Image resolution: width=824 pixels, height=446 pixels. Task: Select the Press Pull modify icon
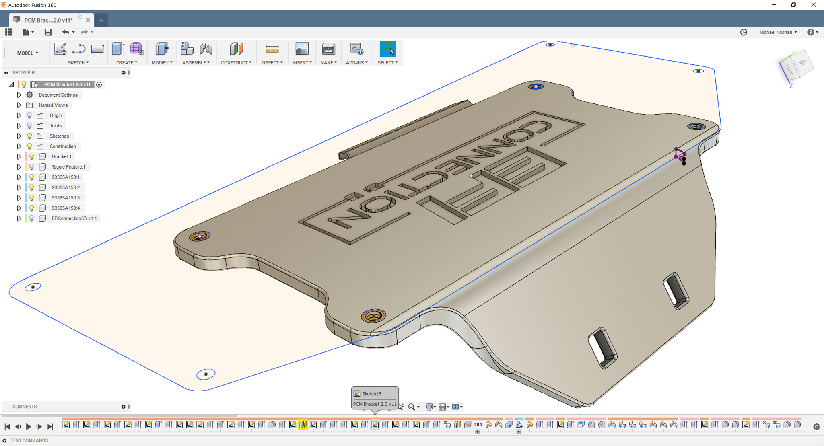(x=162, y=49)
